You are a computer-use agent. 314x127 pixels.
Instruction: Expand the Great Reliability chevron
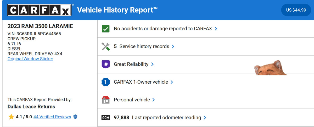click(x=152, y=64)
